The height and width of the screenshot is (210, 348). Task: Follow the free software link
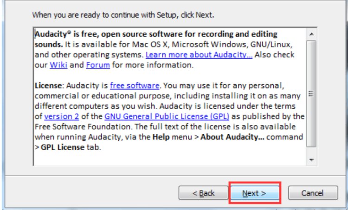(x=135, y=85)
